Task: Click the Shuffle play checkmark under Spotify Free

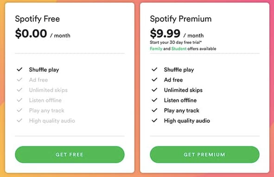Action: (19, 69)
